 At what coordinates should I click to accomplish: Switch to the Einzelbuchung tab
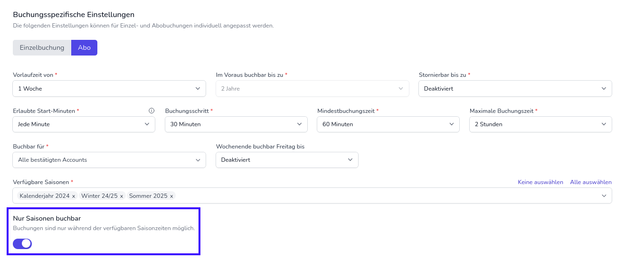pyautogui.click(x=42, y=48)
